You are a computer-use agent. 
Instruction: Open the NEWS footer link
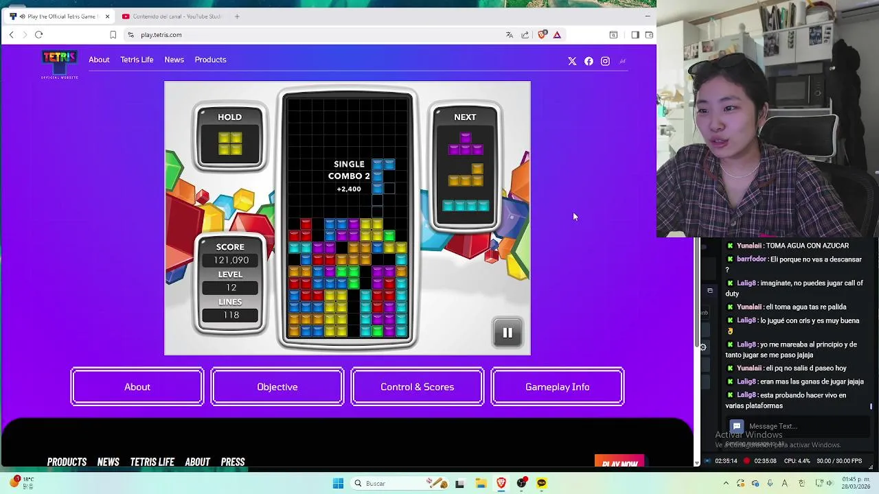pos(109,462)
